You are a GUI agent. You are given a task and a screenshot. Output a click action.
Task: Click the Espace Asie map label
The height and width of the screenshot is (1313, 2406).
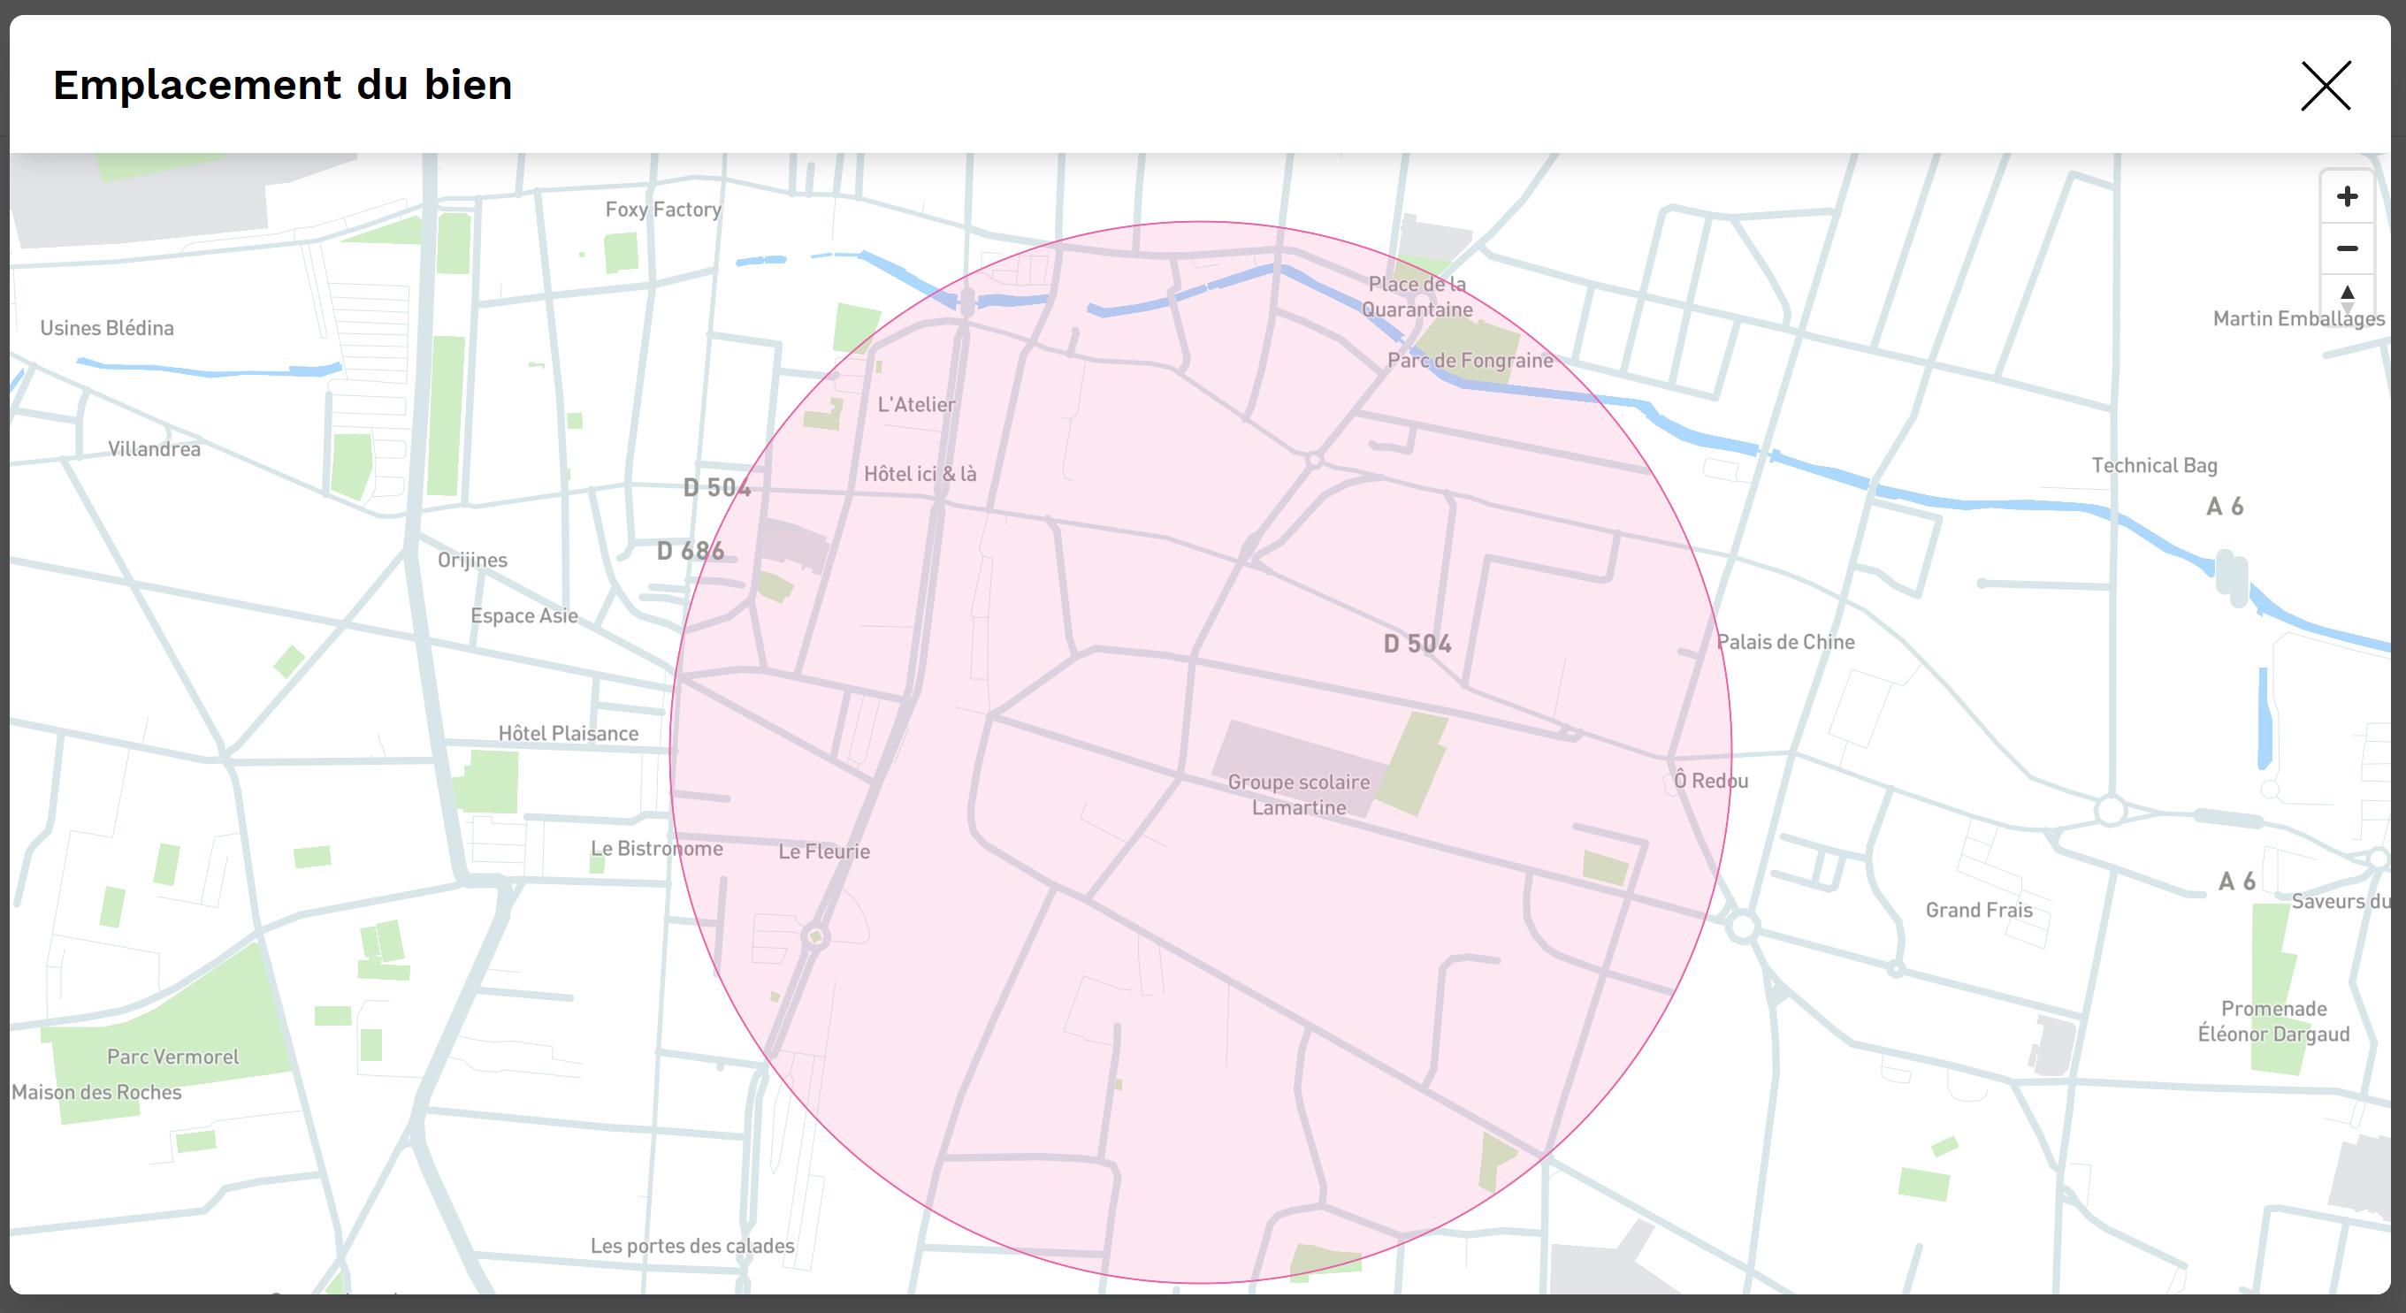coord(524,615)
